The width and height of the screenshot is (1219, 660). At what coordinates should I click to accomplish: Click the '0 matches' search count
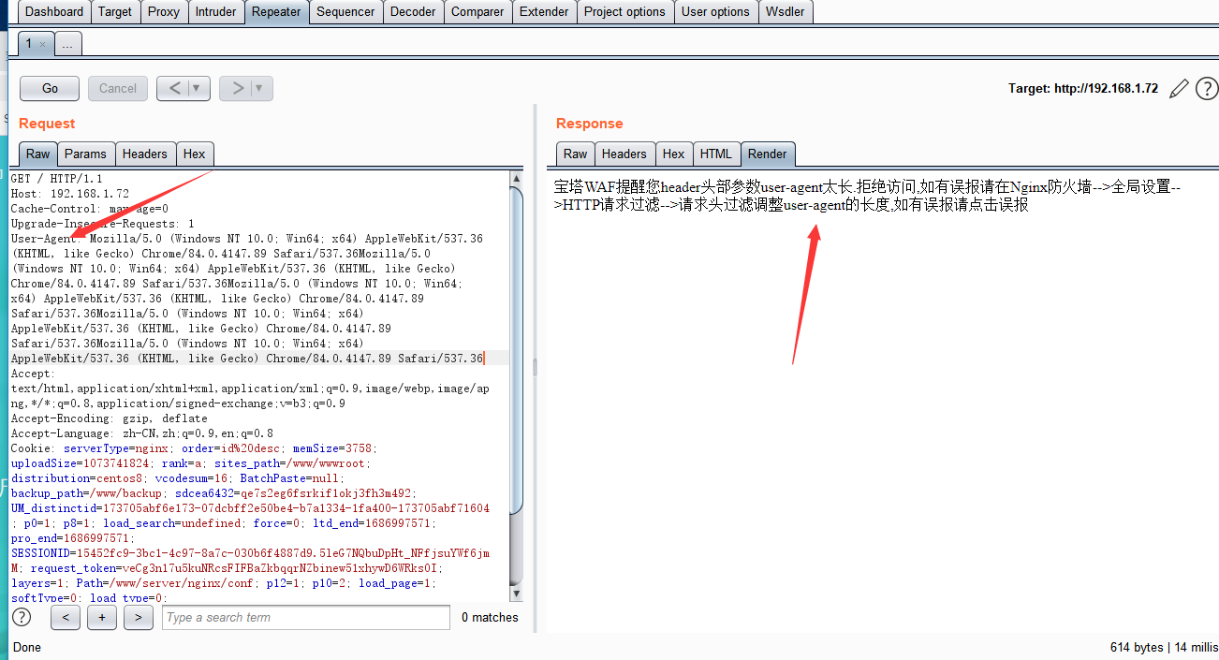point(490,617)
